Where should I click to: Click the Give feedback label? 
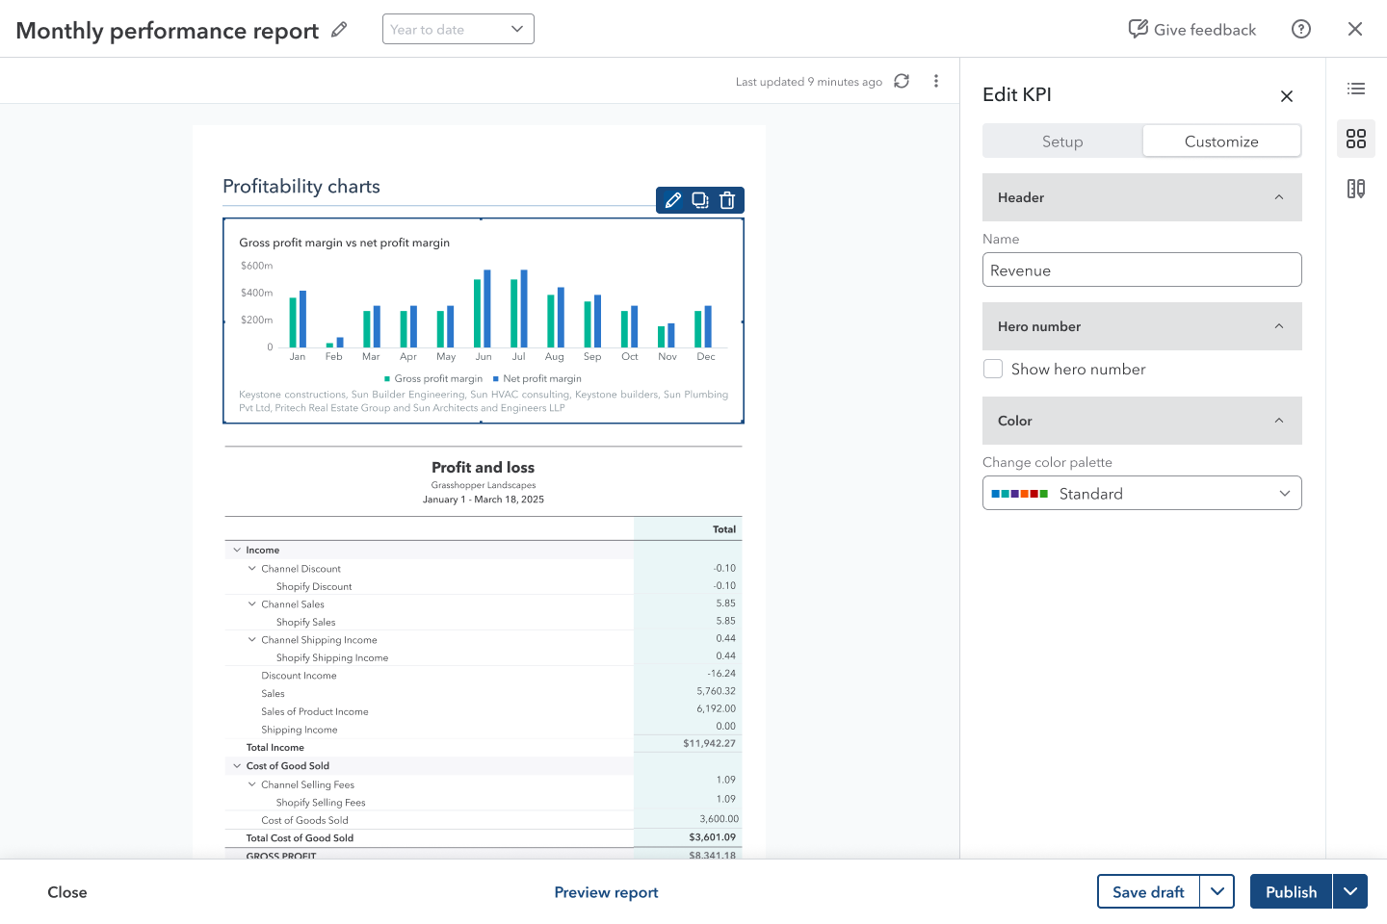click(1205, 30)
